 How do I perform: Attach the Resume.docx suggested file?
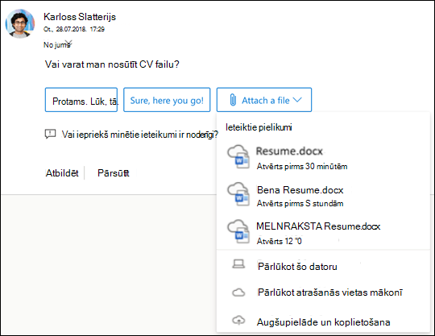coord(323,158)
